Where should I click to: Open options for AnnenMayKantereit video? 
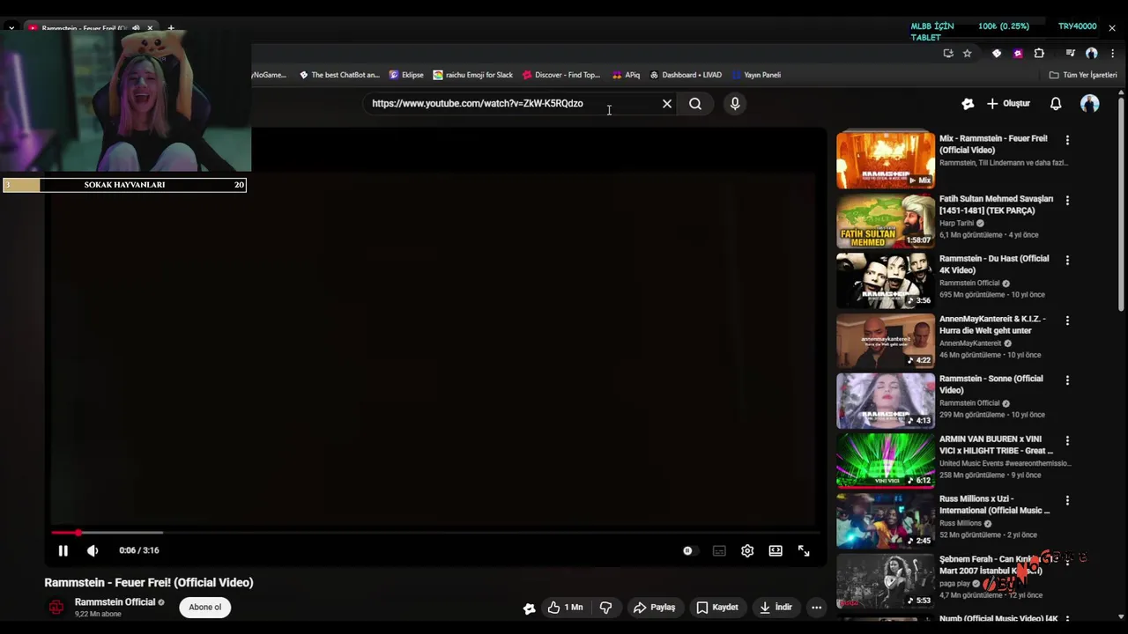coord(1067,321)
